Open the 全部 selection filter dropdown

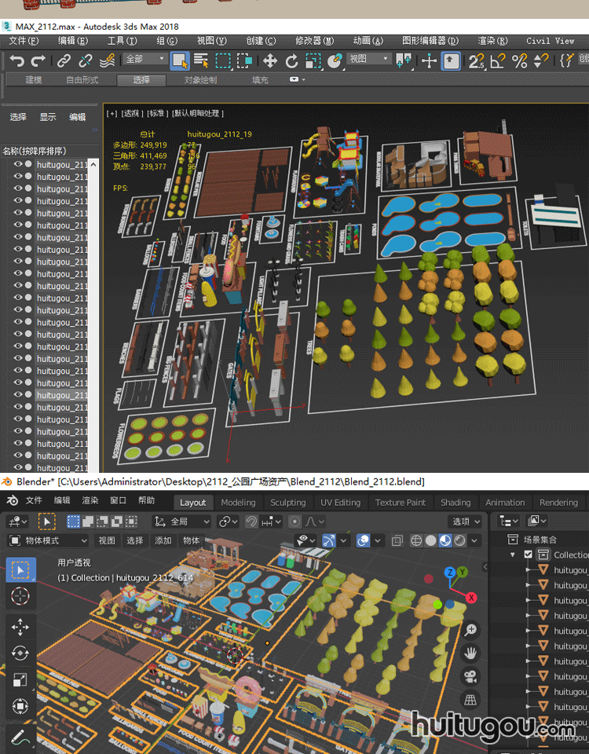pos(145,59)
